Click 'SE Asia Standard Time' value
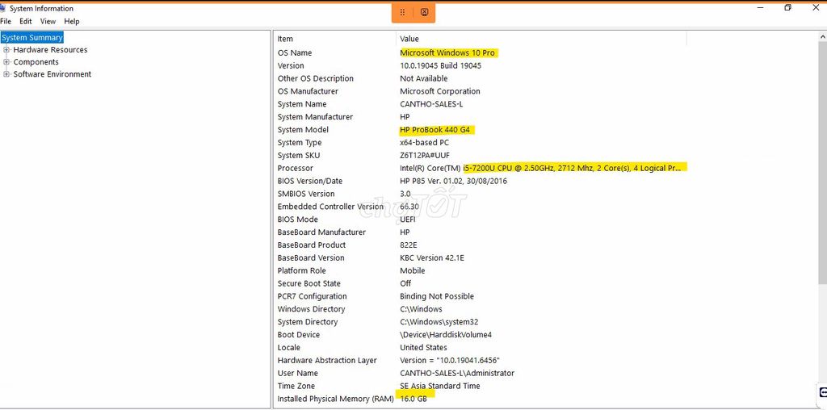Image resolution: width=827 pixels, height=410 pixels. point(440,386)
